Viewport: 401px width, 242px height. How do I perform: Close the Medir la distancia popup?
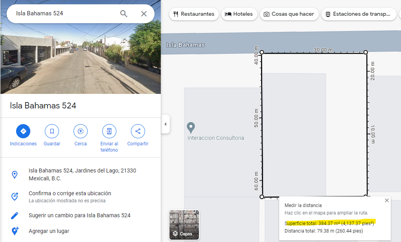click(x=387, y=200)
